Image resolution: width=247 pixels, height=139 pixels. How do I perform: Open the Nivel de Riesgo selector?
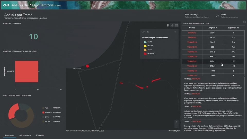pos(197,16)
